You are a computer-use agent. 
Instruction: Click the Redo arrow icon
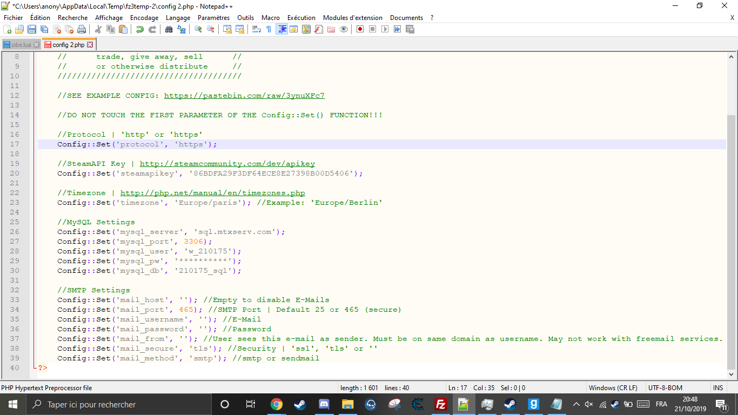click(x=152, y=29)
